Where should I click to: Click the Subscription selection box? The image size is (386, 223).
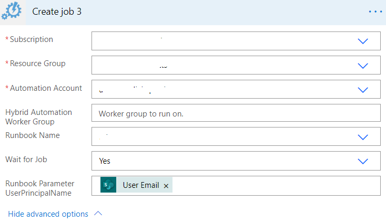tap(221, 41)
